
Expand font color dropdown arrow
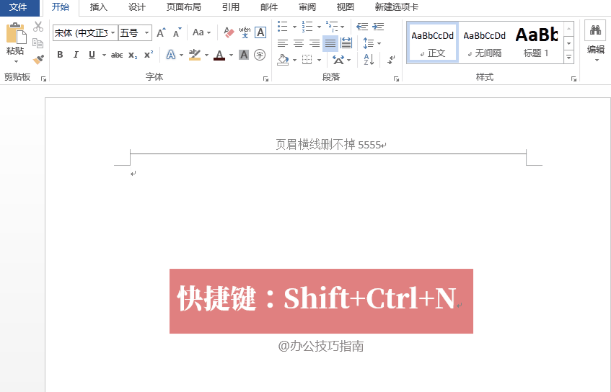tap(231, 55)
